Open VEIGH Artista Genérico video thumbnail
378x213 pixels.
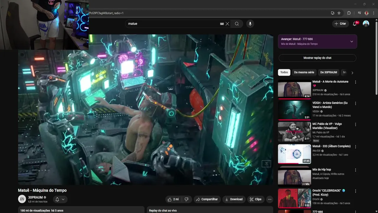(294, 111)
